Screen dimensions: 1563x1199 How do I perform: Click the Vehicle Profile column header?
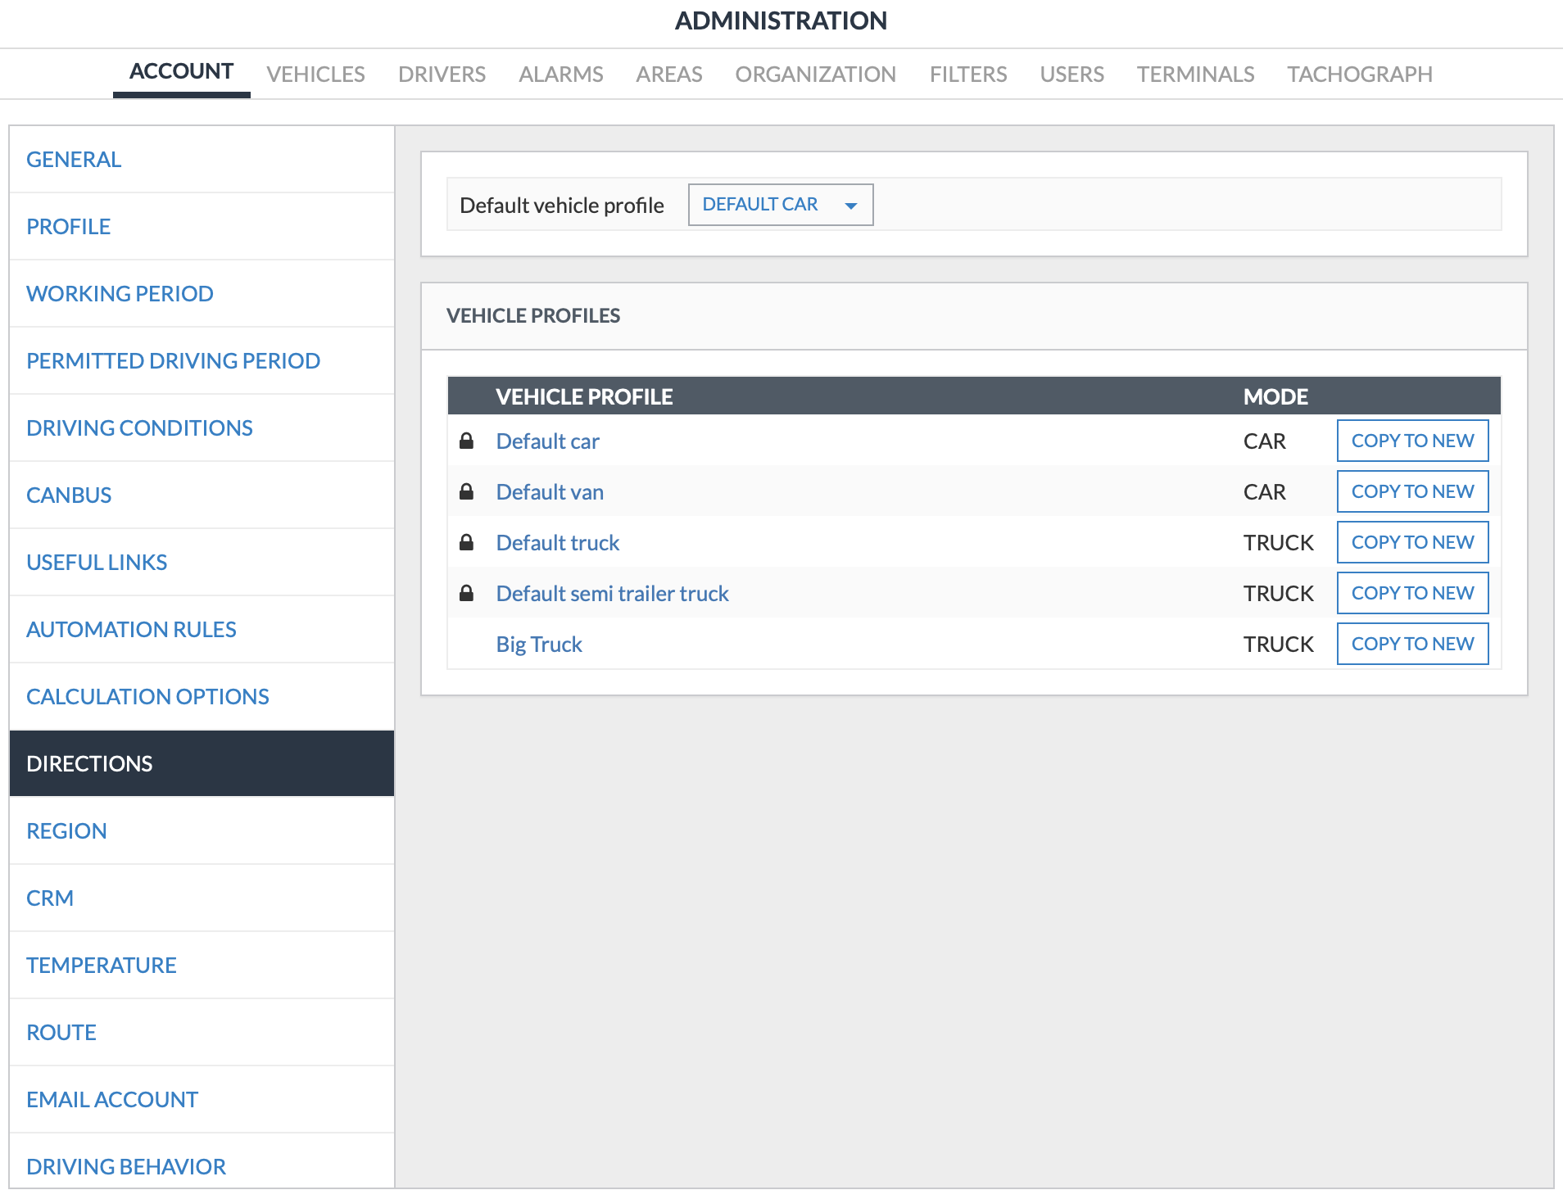click(x=584, y=397)
